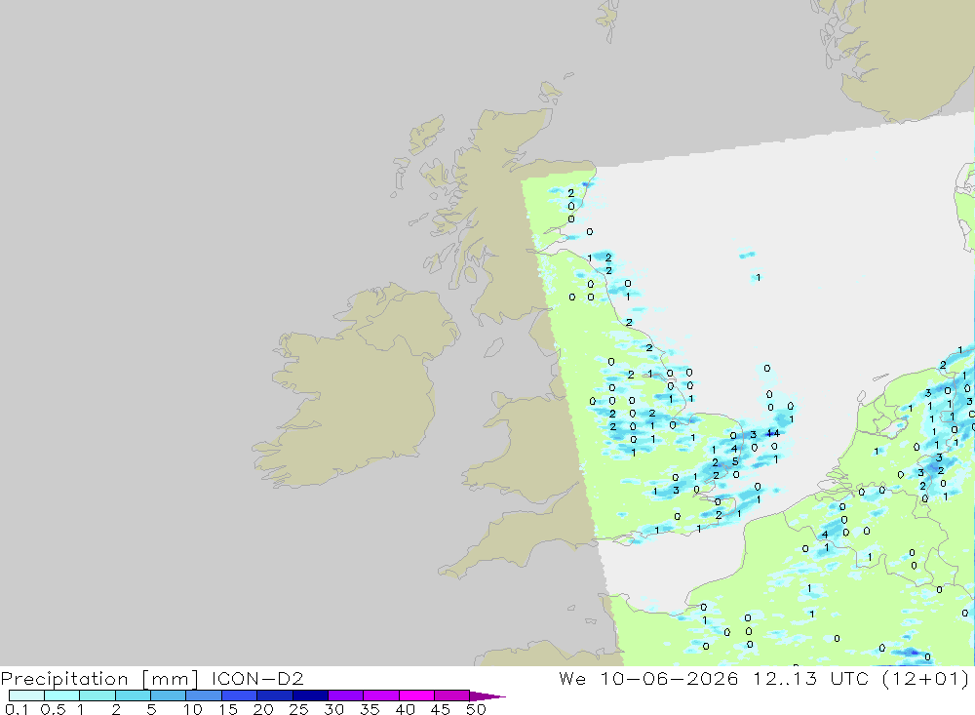Screen dimensions: 975x715
Task: Click the above-50 arrow tip of legend
Action: point(487,695)
